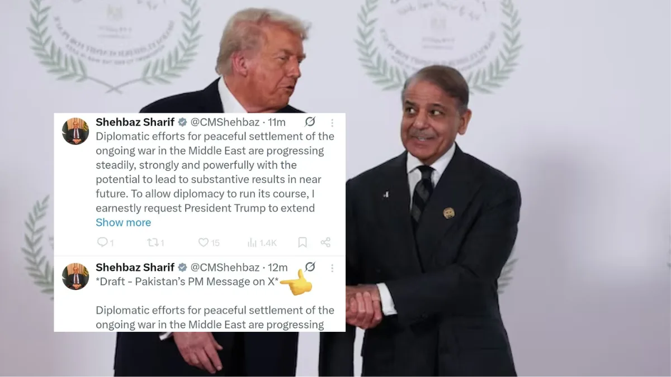Click the reply icon under the 11m tweet
The width and height of the screenshot is (671, 377).
pyautogui.click(x=102, y=242)
